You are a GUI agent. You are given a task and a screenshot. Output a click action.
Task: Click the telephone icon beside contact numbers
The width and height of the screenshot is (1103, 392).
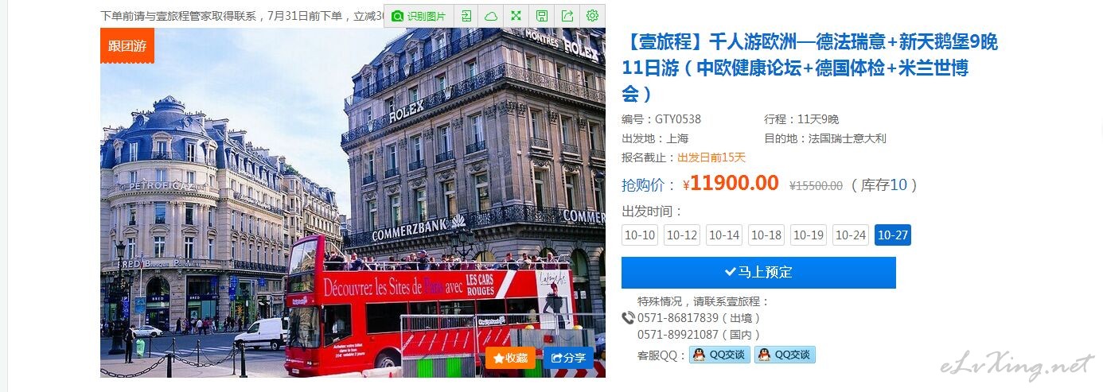click(x=628, y=318)
